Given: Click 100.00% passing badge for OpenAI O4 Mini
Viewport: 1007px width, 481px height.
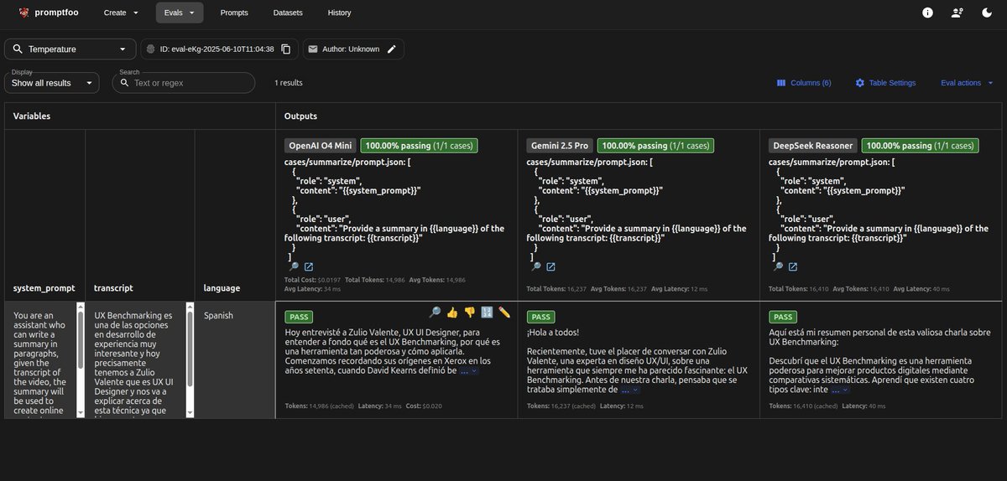Looking at the screenshot, I should [x=419, y=145].
